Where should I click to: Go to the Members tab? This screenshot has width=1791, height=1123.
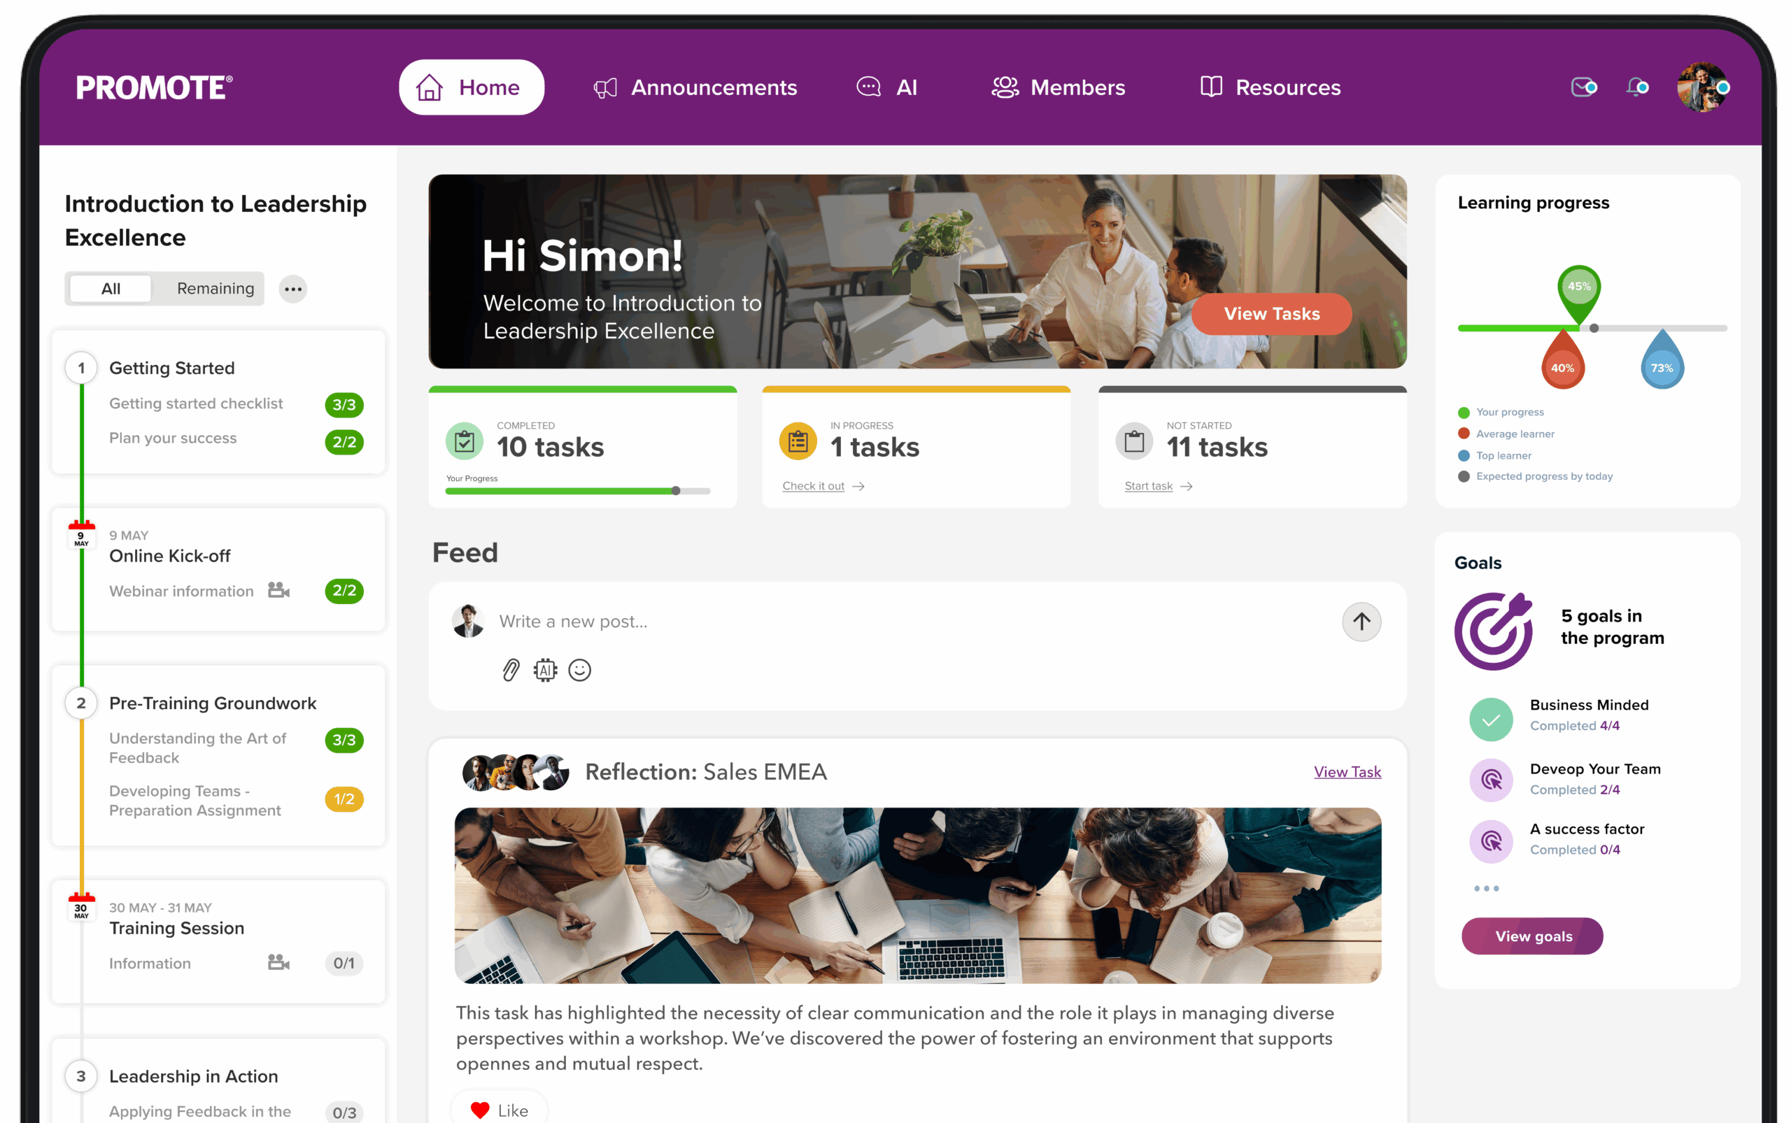(1059, 87)
